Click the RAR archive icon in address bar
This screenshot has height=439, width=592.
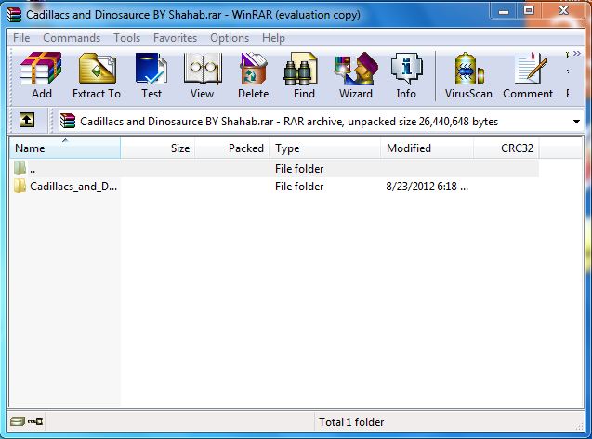click(x=68, y=121)
